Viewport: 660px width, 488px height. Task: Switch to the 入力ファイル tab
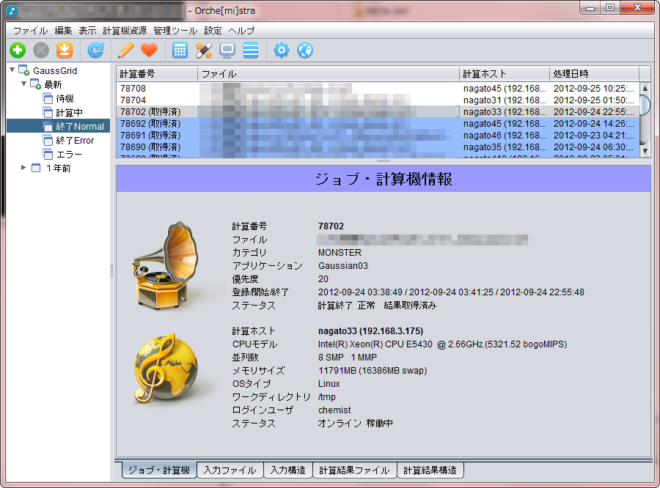[230, 470]
